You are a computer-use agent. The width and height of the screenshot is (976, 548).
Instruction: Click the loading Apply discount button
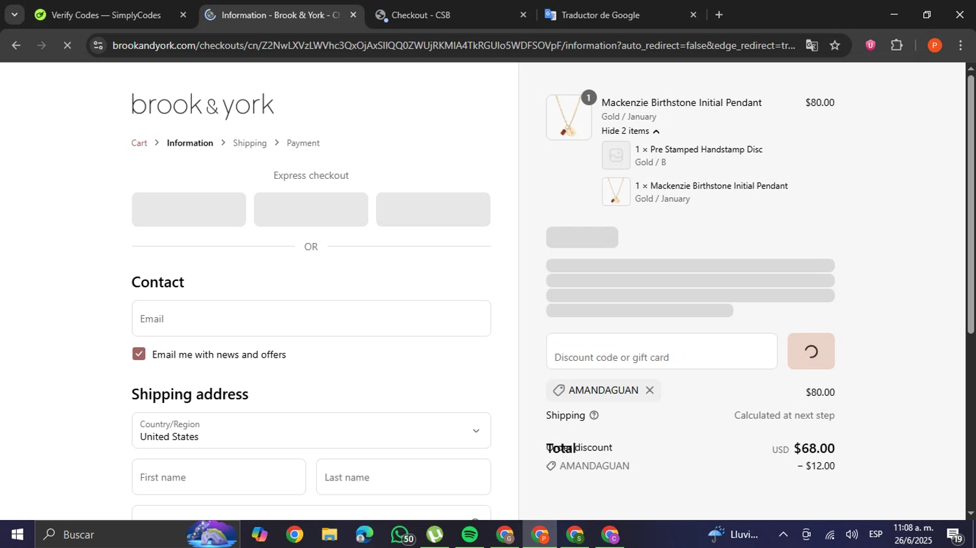(811, 351)
